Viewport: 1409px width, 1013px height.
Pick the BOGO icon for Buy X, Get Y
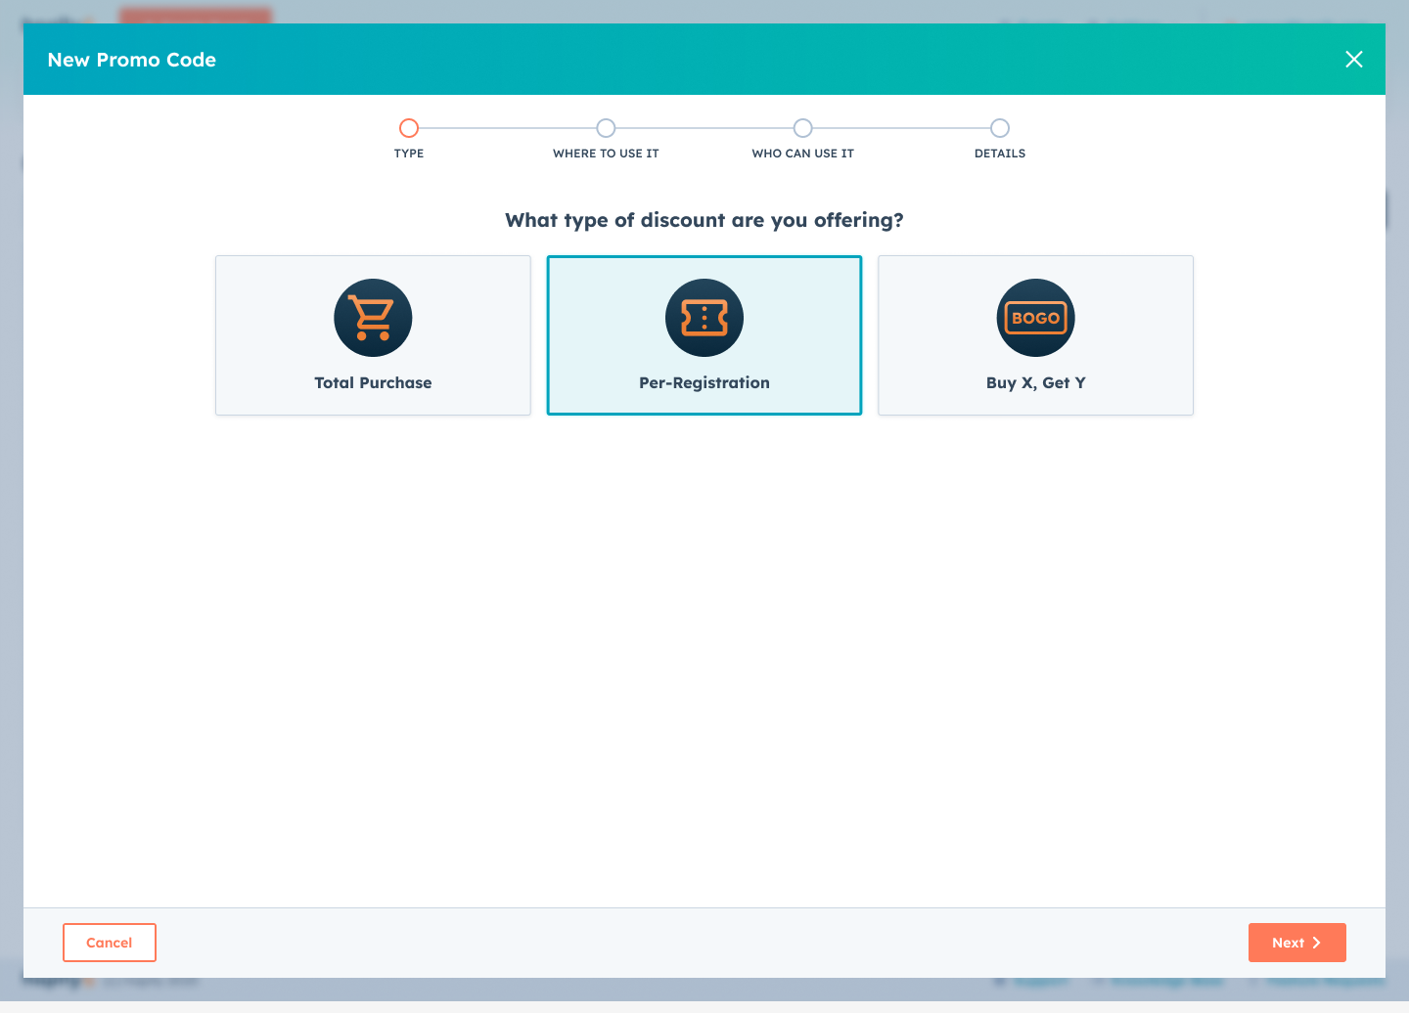click(x=1036, y=318)
